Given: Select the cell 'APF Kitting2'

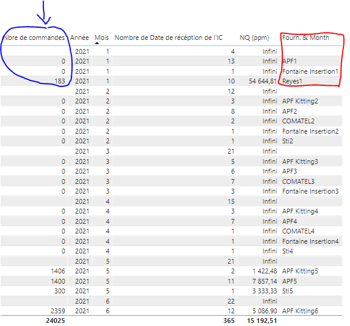Looking at the screenshot, I should (x=300, y=101).
